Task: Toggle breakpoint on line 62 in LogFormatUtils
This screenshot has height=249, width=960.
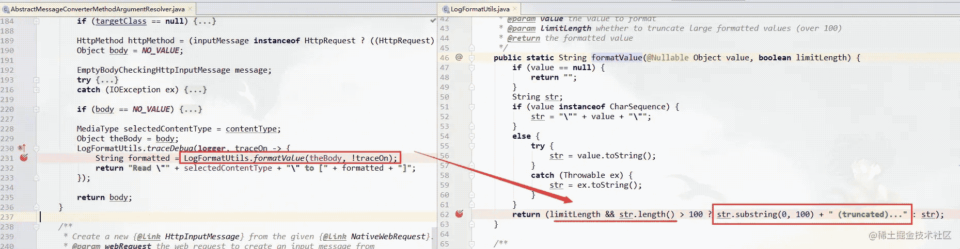Action: point(459,213)
